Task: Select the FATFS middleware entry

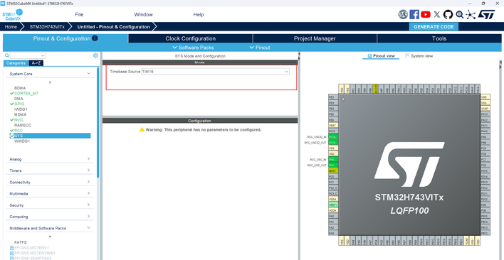Action: (21, 242)
